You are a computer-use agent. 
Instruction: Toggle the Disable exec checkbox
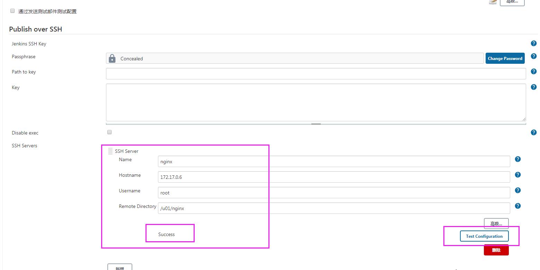pyautogui.click(x=109, y=132)
